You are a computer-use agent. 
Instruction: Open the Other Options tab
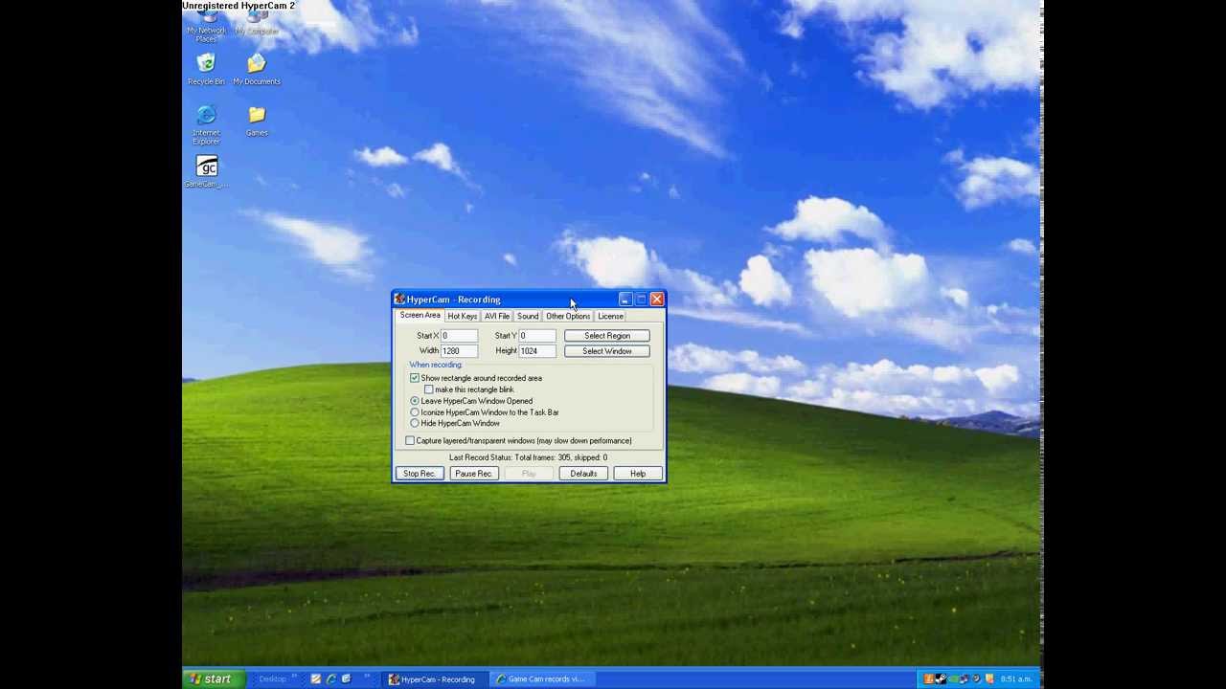[x=568, y=316]
